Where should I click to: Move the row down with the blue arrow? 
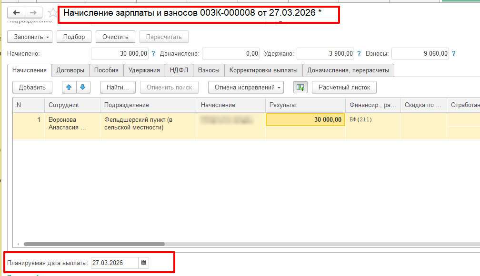82,87
